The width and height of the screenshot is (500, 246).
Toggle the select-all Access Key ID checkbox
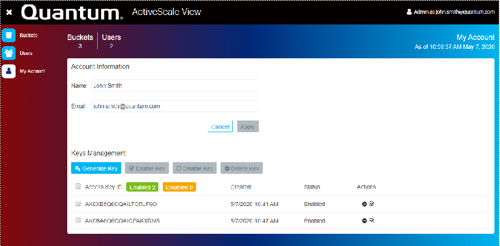pos(78,187)
